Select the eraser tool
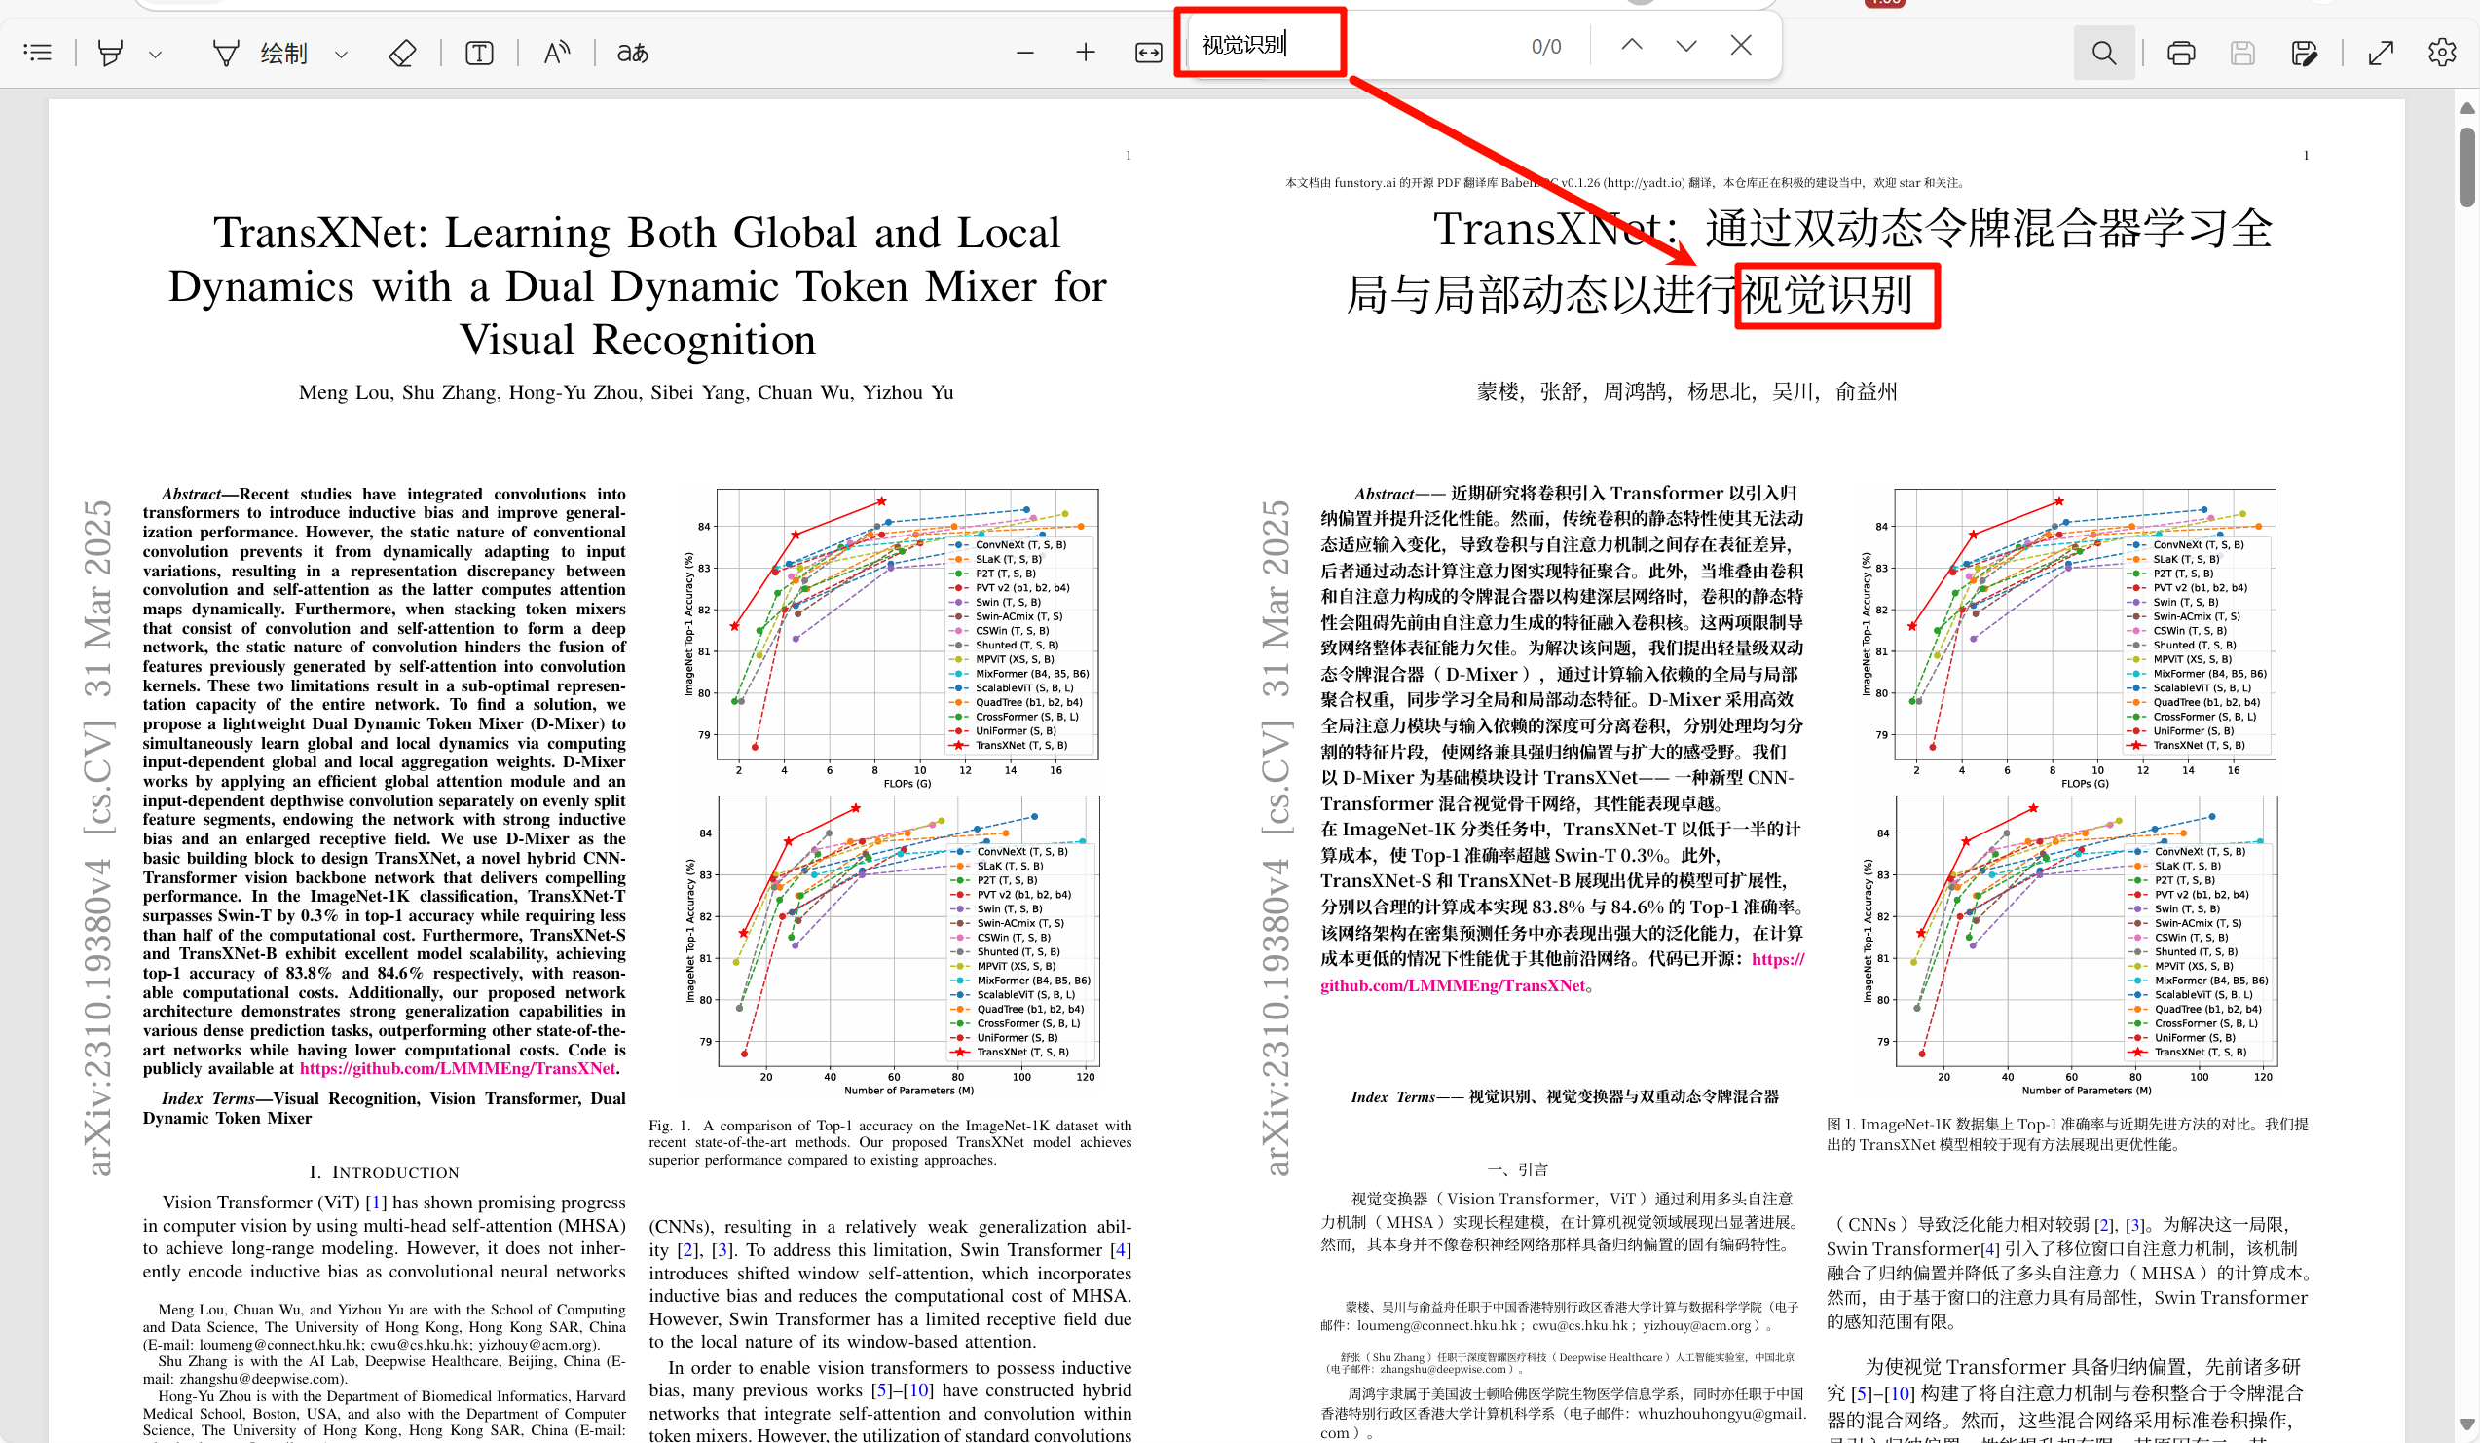 (x=401, y=53)
